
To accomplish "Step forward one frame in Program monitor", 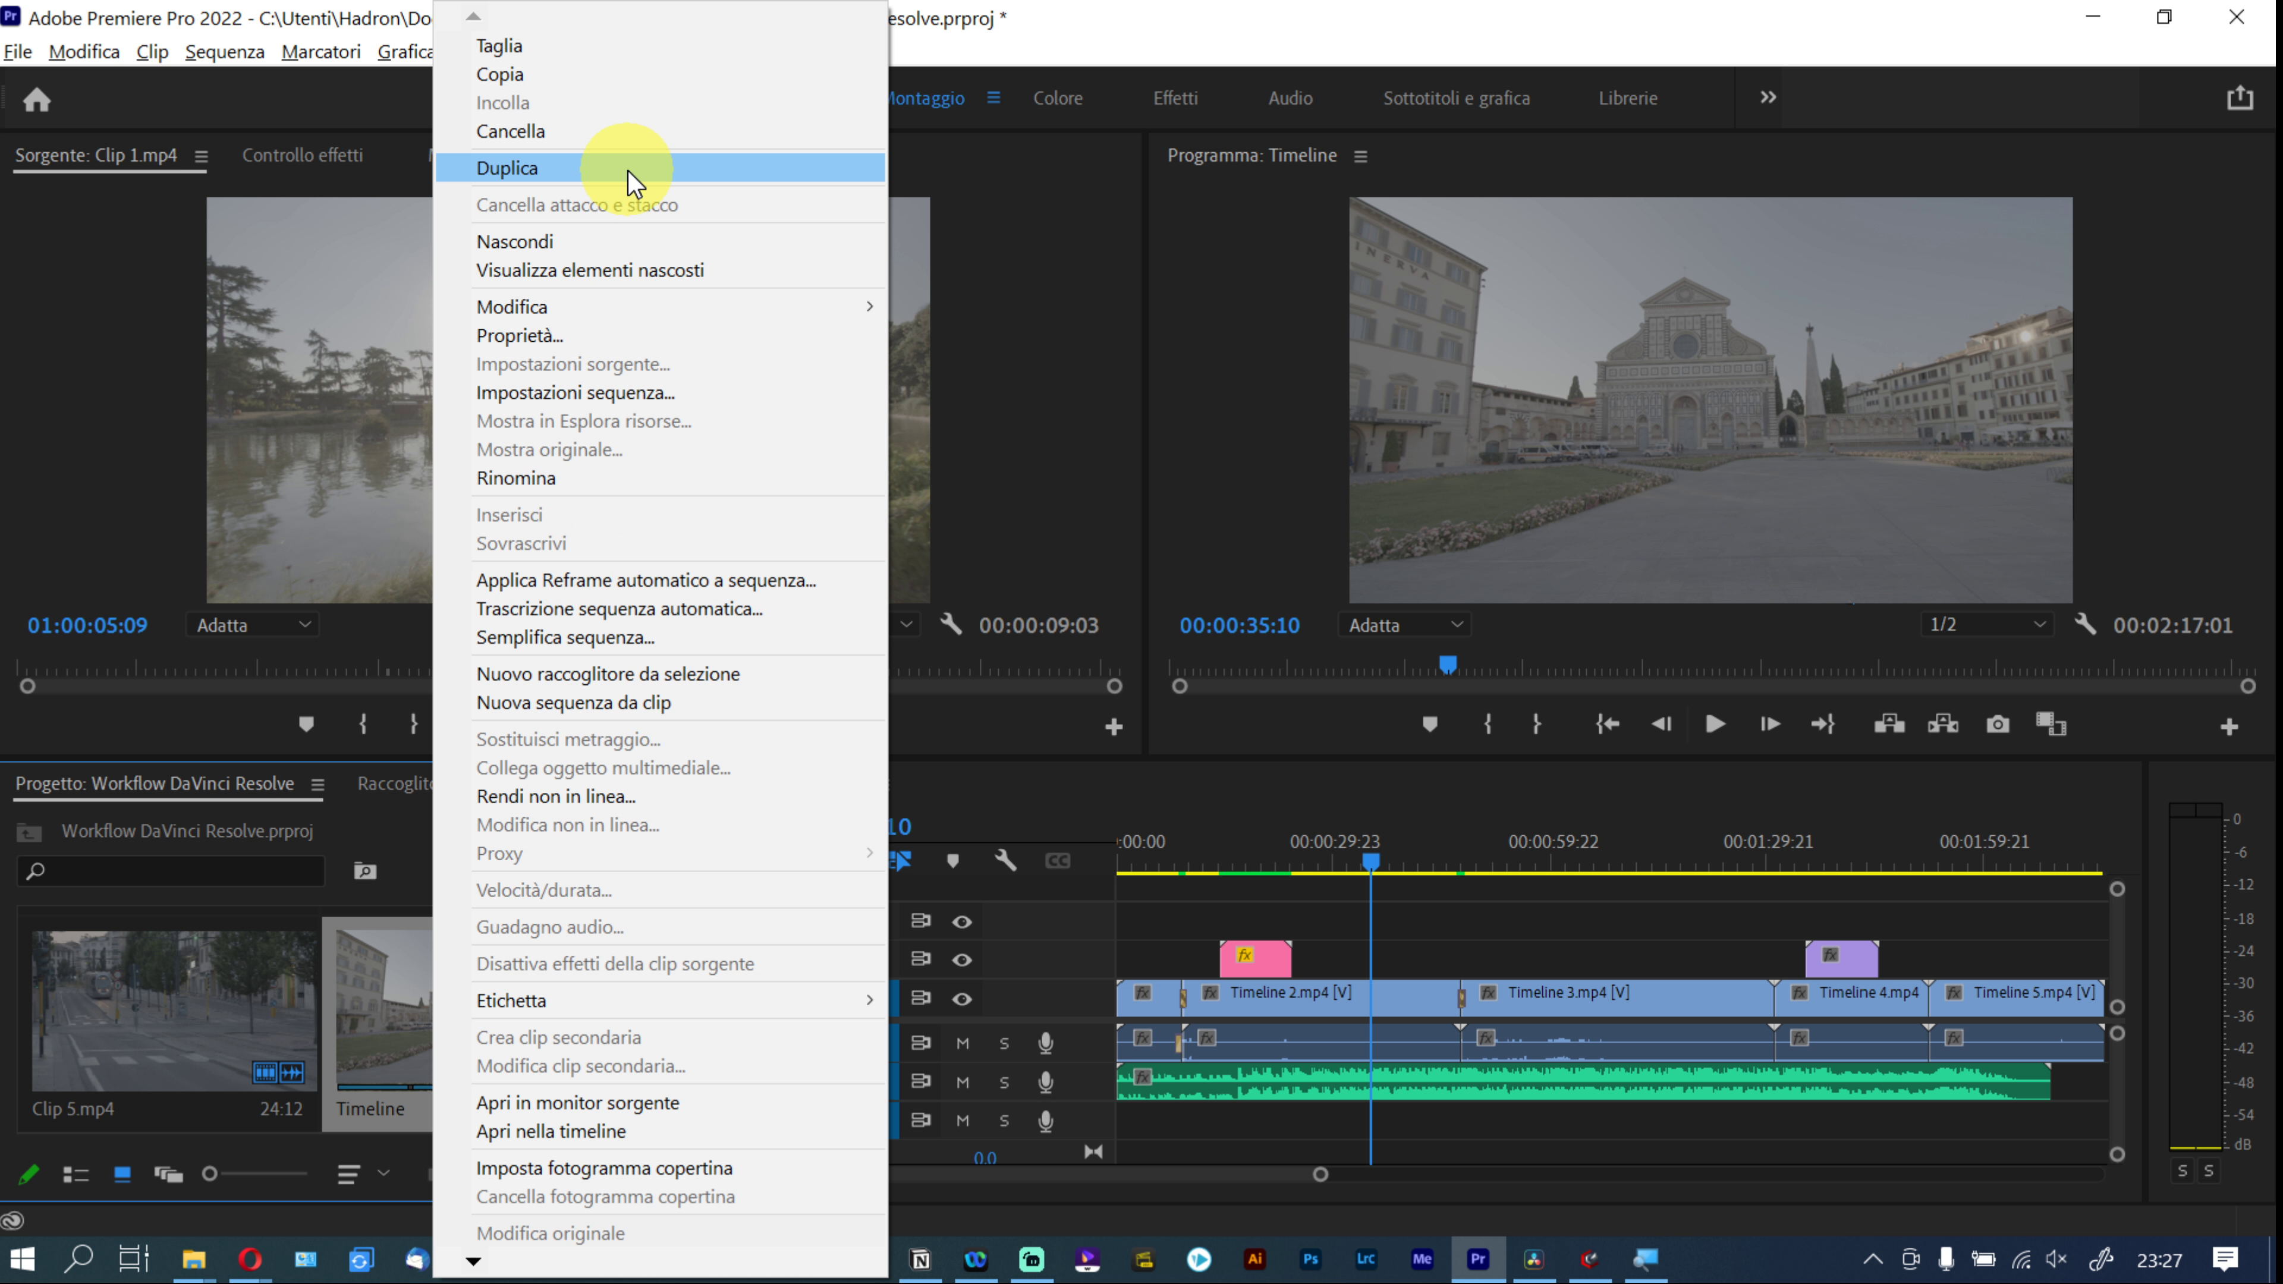I will pos(1770,725).
